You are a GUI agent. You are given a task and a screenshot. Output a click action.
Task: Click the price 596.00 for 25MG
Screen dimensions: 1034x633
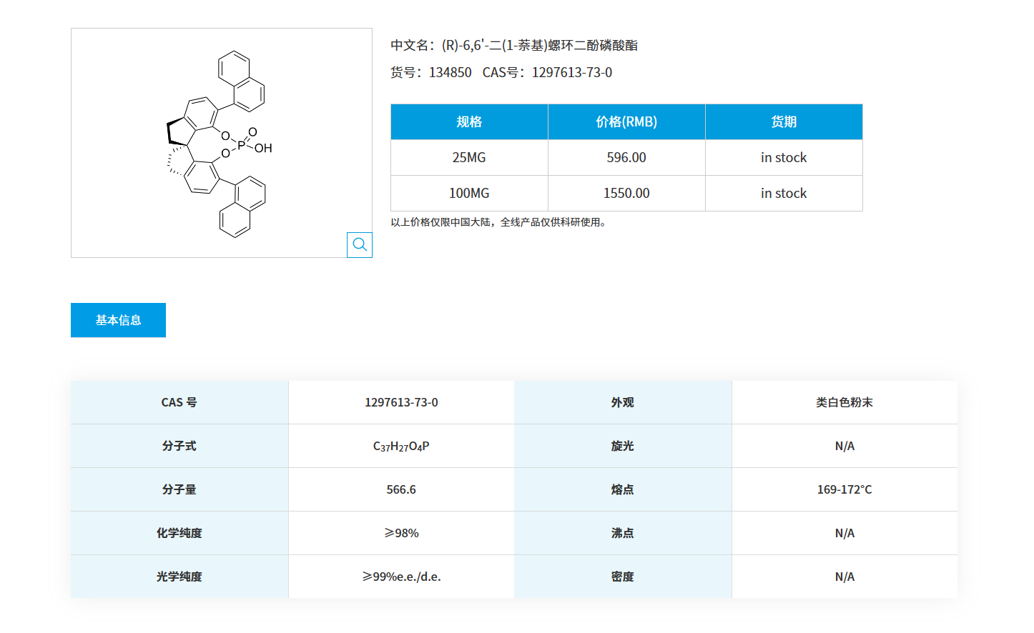point(626,157)
